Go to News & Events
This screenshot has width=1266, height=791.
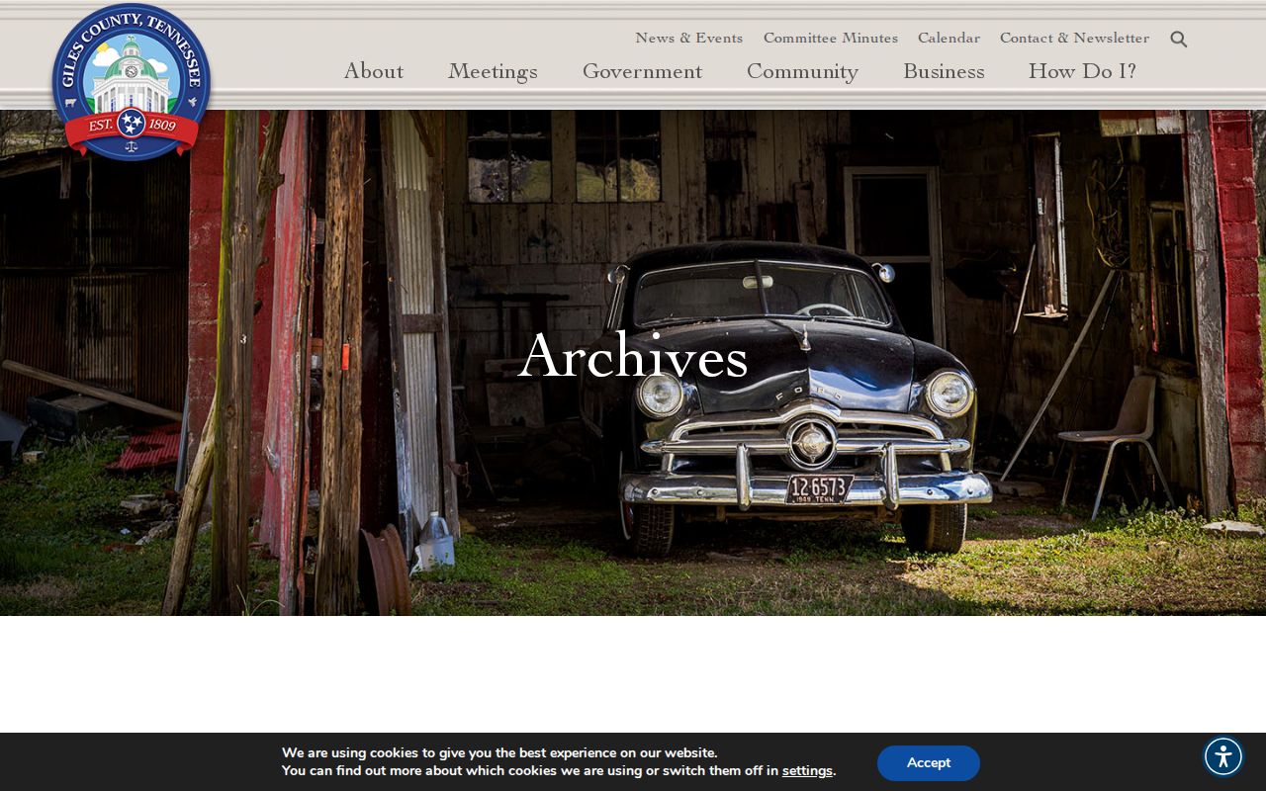click(688, 38)
